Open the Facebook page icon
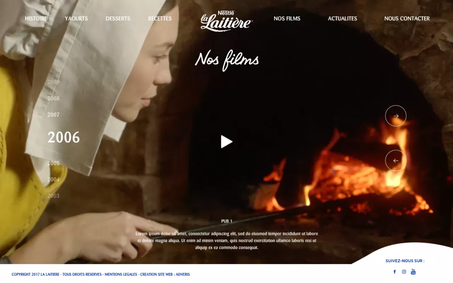The width and height of the screenshot is (453, 283). coord(395,272)
